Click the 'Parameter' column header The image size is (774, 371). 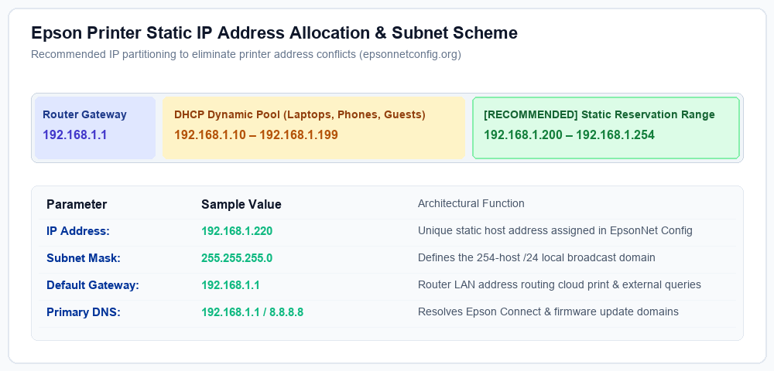[77, 204]
